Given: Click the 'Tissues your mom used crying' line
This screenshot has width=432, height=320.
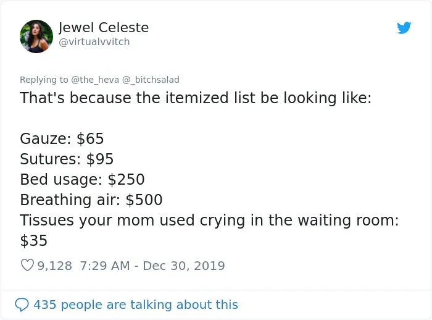Looking at the screenshot, I should pos(209,221).
